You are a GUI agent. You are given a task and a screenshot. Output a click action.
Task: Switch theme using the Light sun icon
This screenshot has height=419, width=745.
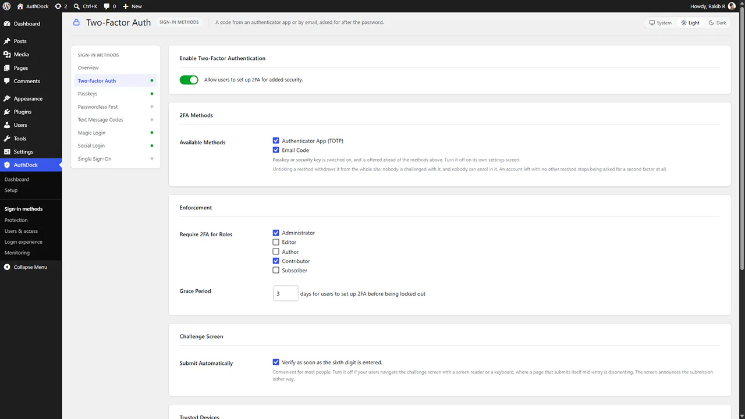coord(684,23)
